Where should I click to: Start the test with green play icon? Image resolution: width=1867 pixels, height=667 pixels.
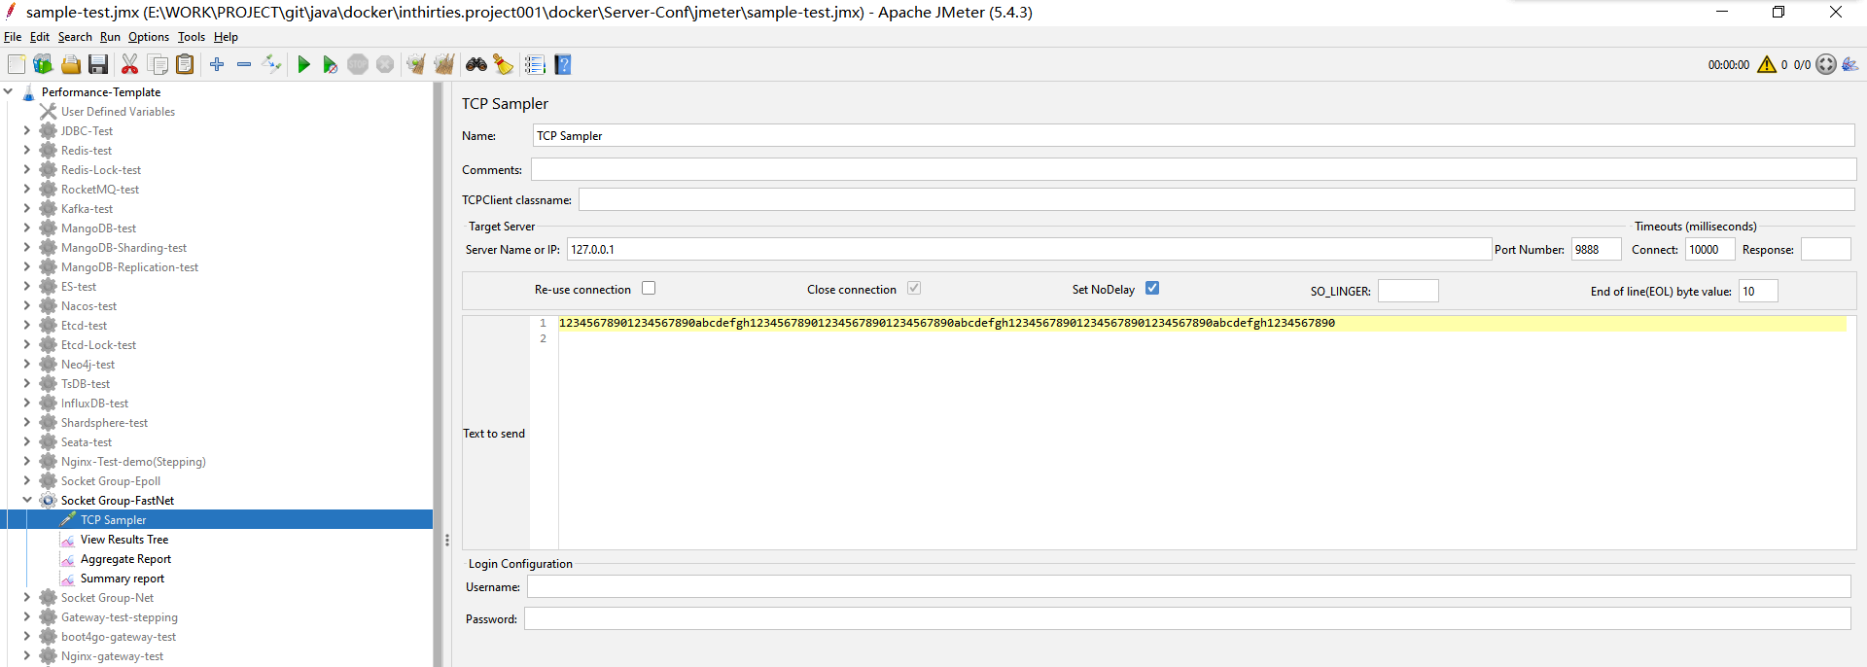(303, 64)
